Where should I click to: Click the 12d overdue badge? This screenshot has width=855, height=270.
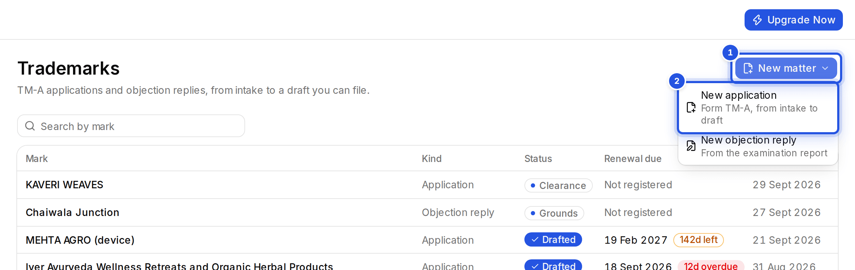[710, 266]
